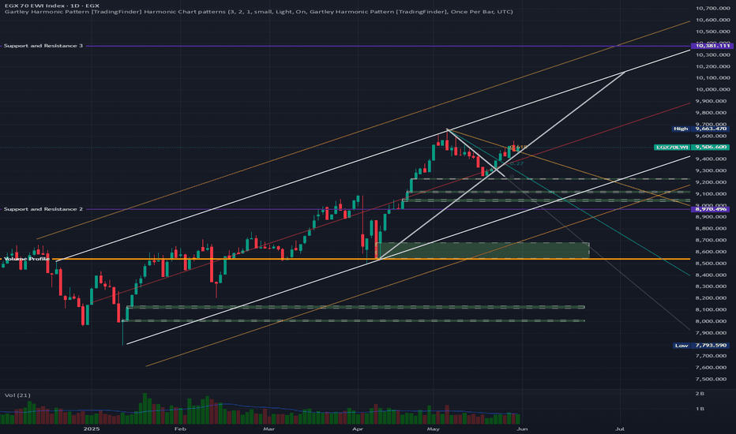Click the May label on time axis
Screen dimensions: 736x434
(x=434, y=428)
